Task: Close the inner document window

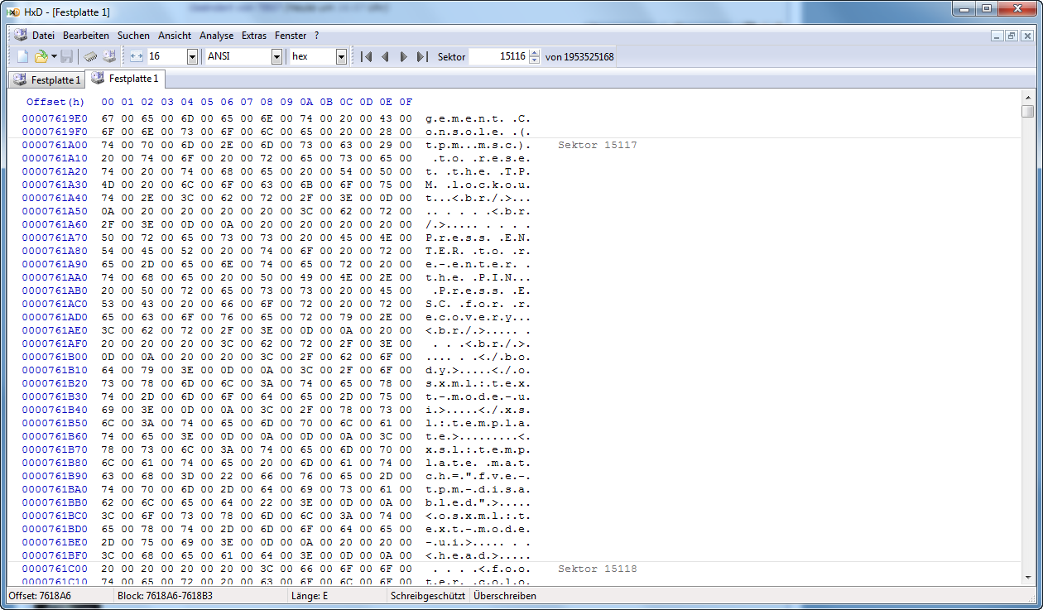Action: [x=1027, y=36]
